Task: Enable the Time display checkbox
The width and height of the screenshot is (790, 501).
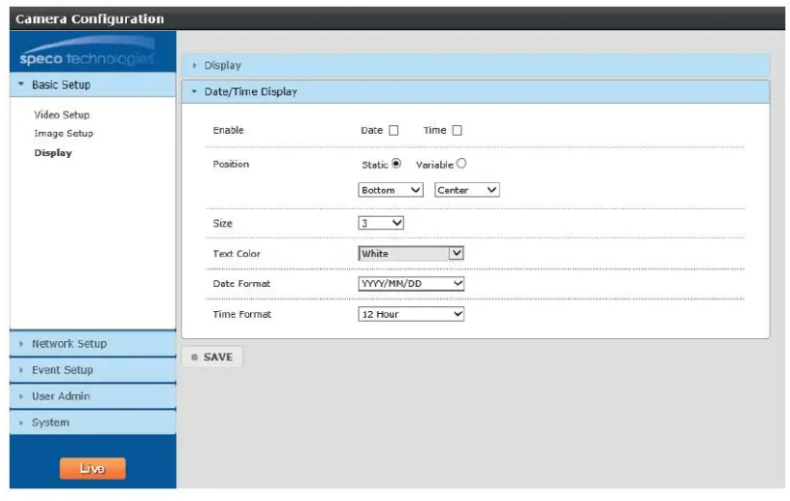Action: click(457, 131)
